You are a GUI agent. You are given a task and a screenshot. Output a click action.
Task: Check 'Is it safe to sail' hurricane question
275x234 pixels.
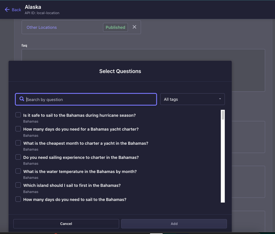click(18, 115)
